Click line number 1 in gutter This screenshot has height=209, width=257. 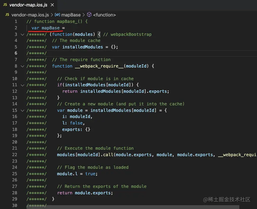(16, 21)
